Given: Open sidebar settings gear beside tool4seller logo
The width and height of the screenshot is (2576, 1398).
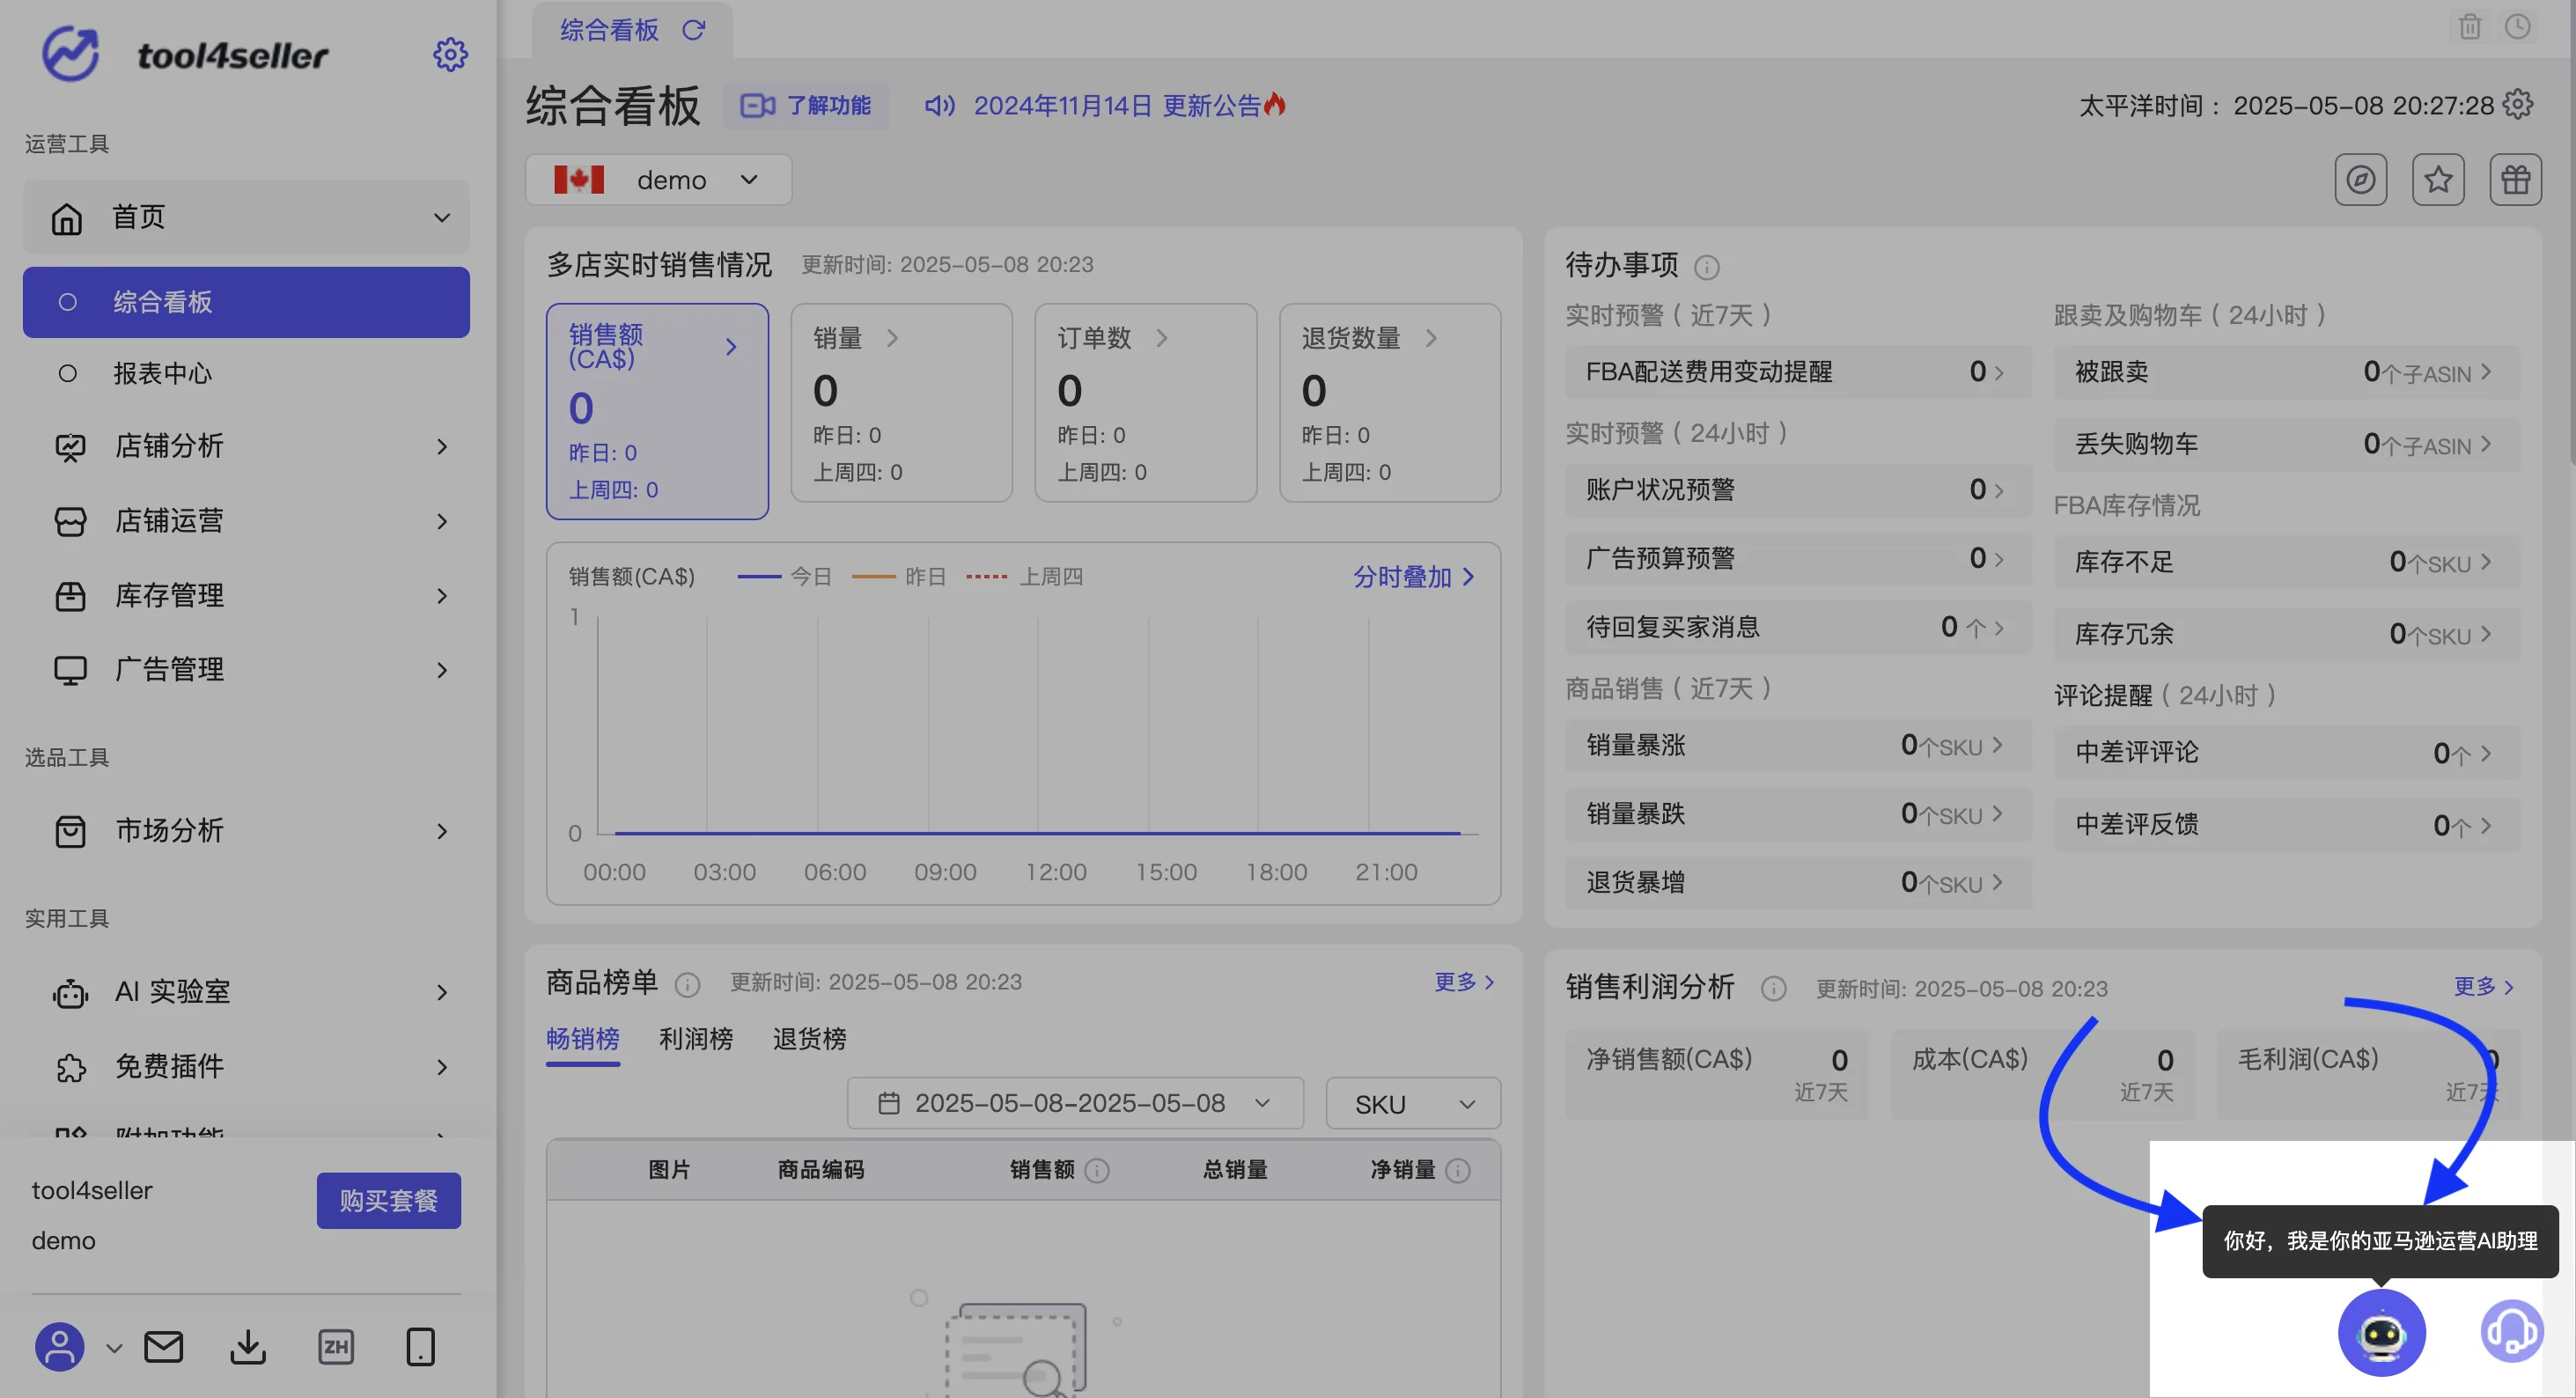Looking at the screenshot, I should [450, 55].
